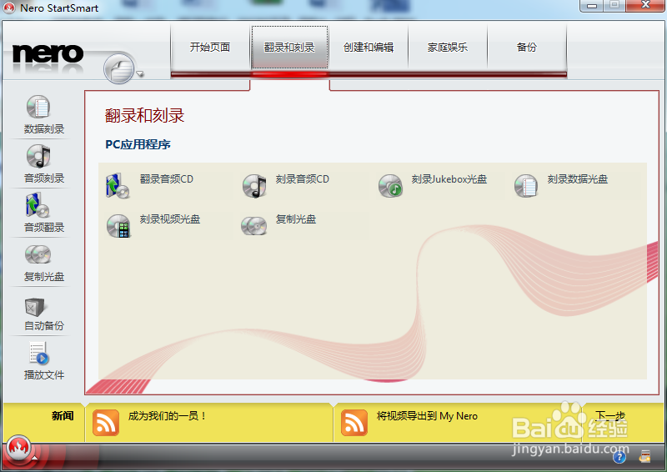Click the round page icon beside nero logo
The height and width of the screenshot is (472, 667).
[x=118, y=68]
